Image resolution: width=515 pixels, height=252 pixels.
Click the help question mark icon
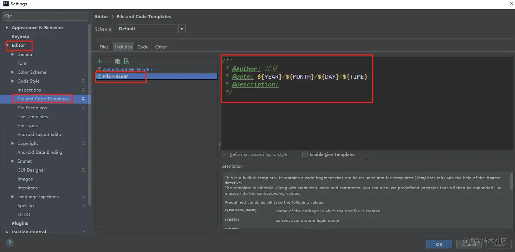pos(10,243)
